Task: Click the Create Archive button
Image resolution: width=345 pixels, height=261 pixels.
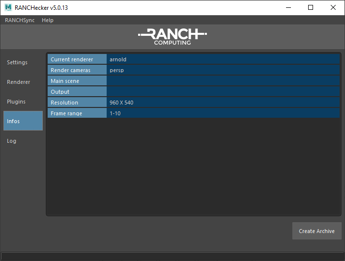Action: (x=317, y=231)
